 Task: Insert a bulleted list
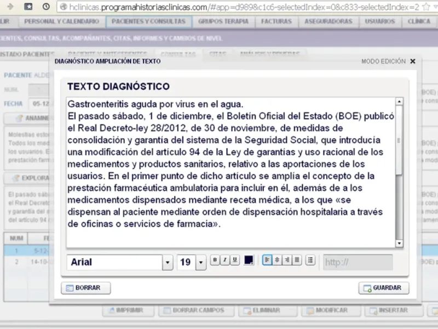[310, 260]
